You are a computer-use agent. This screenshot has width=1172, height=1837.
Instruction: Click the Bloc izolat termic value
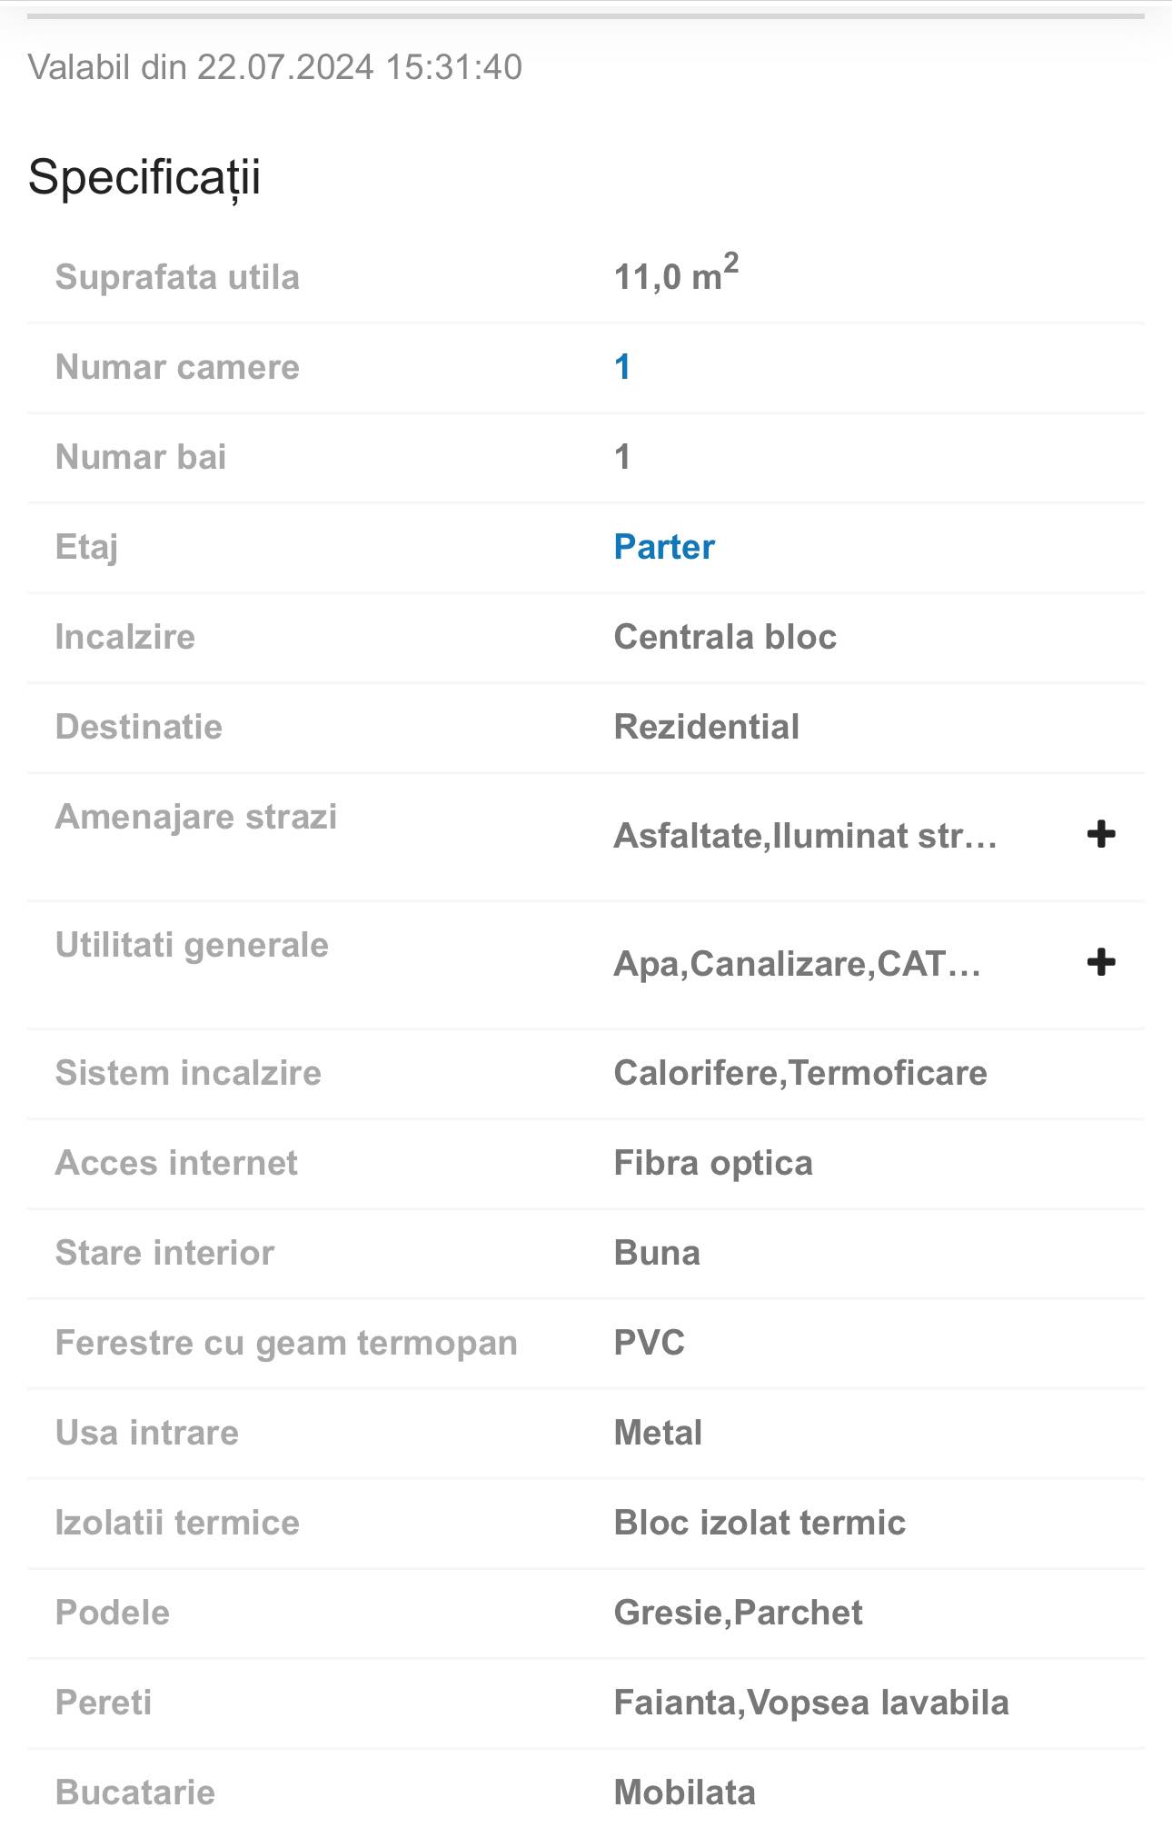click(x=760, y=1523)
